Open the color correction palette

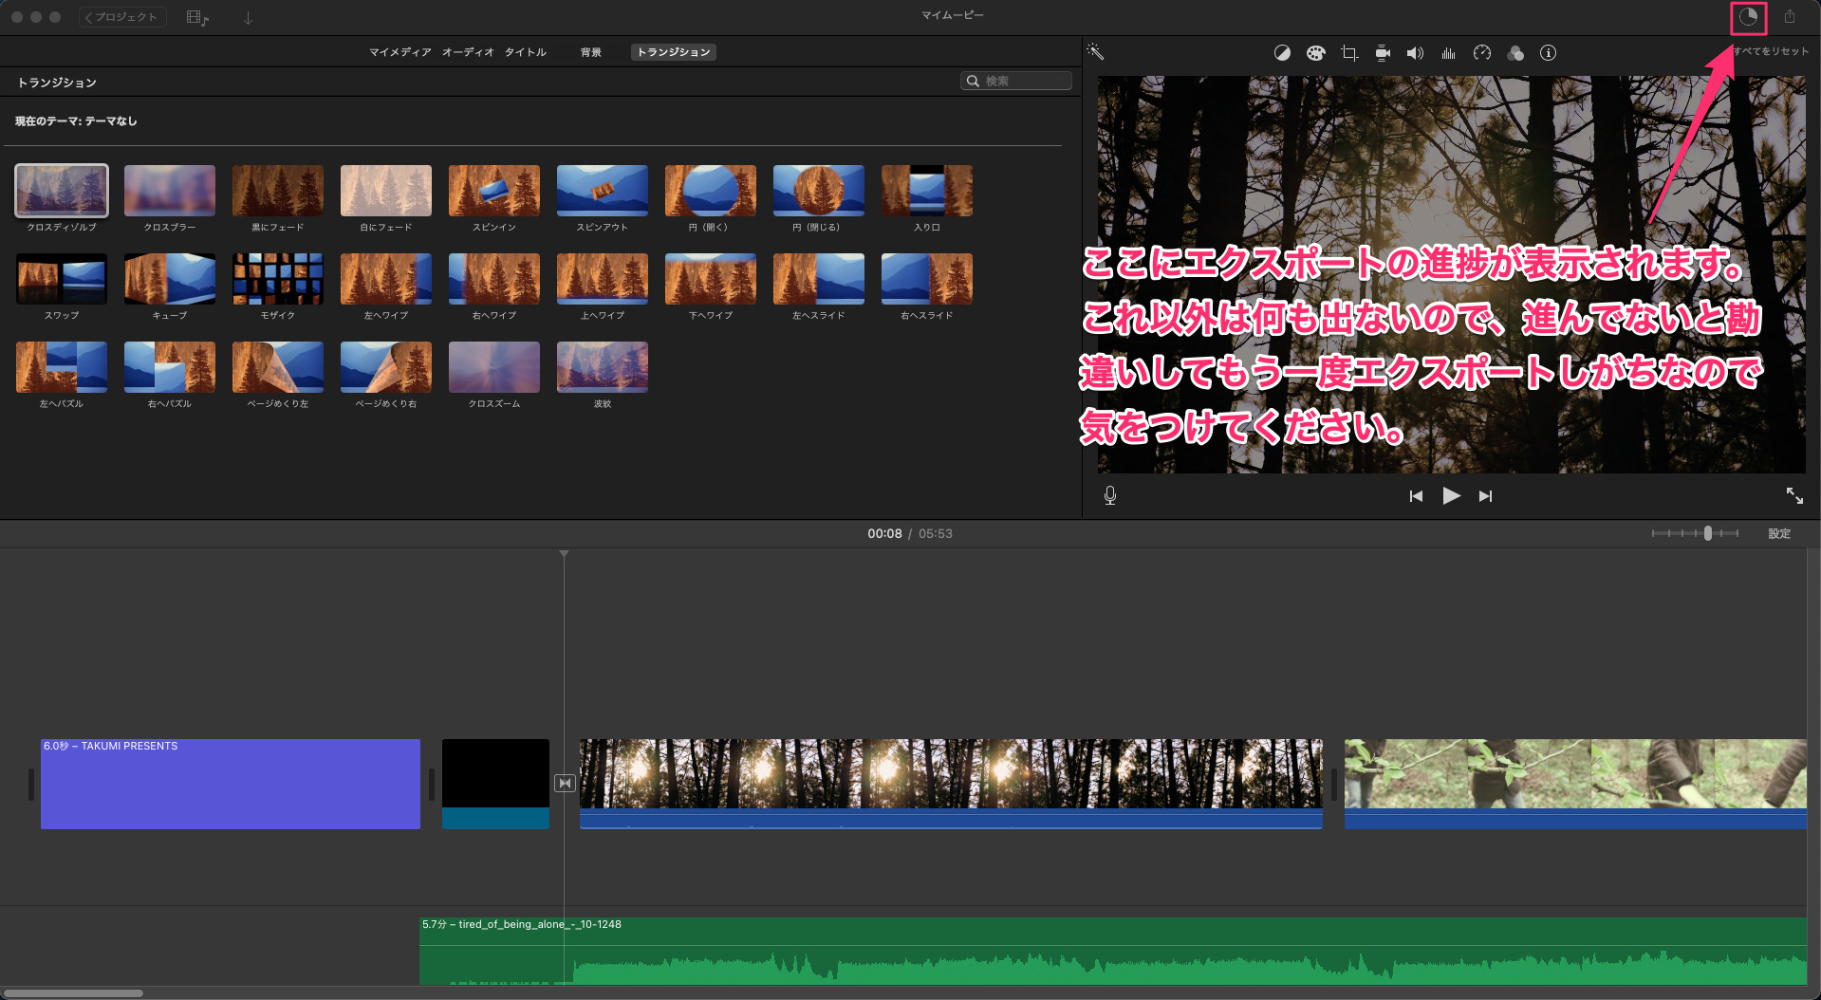[x=1315, y=53]
